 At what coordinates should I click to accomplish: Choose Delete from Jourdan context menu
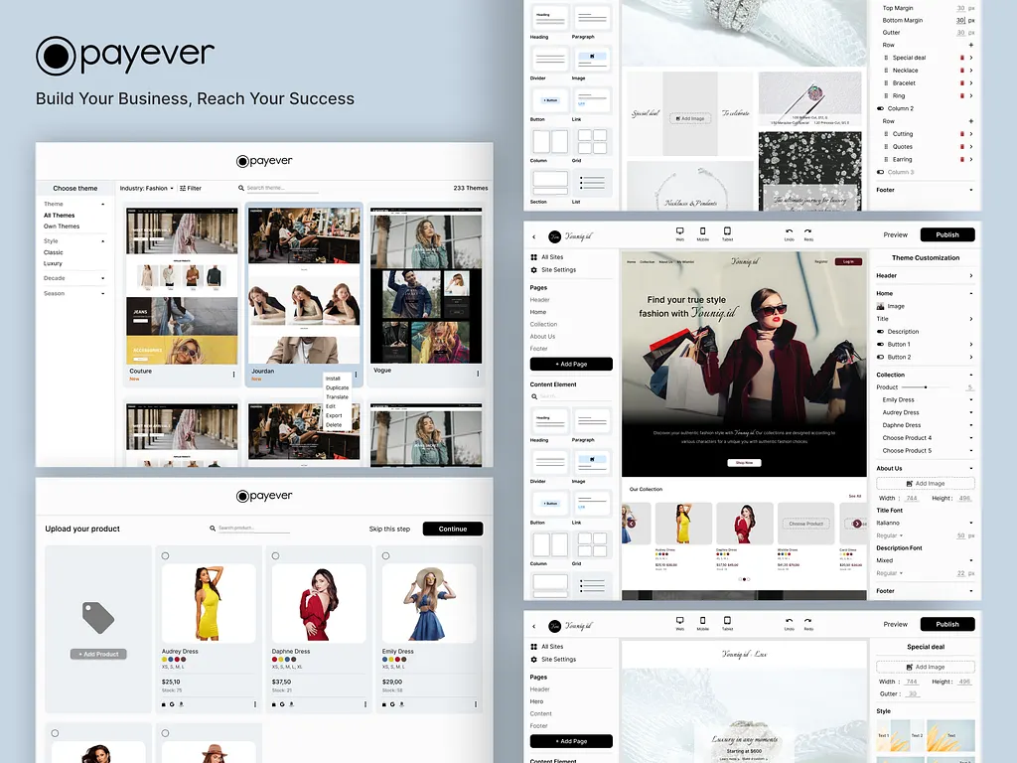pyautogui.click(x=334, y=425)
